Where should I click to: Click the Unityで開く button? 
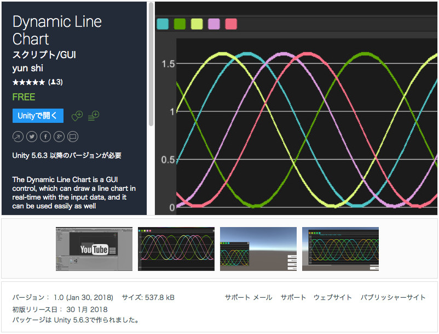pos(38,116)
